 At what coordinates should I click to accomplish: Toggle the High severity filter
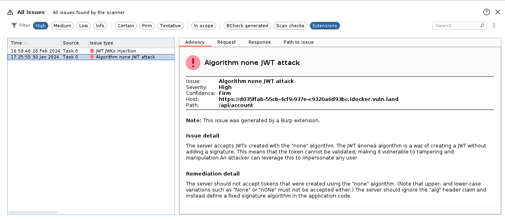pyautogui.click(x=40, y=26)
